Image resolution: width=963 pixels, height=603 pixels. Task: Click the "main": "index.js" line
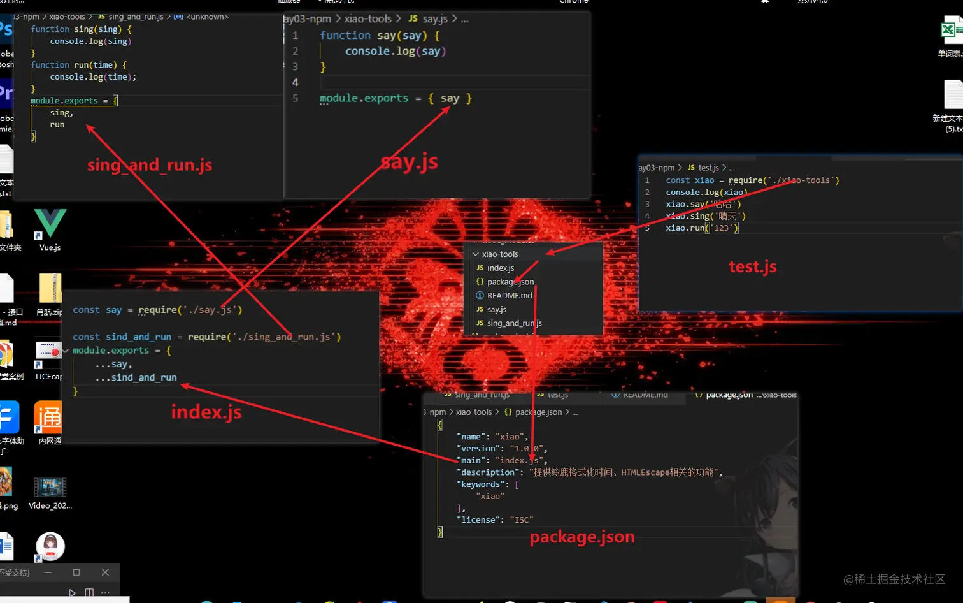click(x=502, y=460)
